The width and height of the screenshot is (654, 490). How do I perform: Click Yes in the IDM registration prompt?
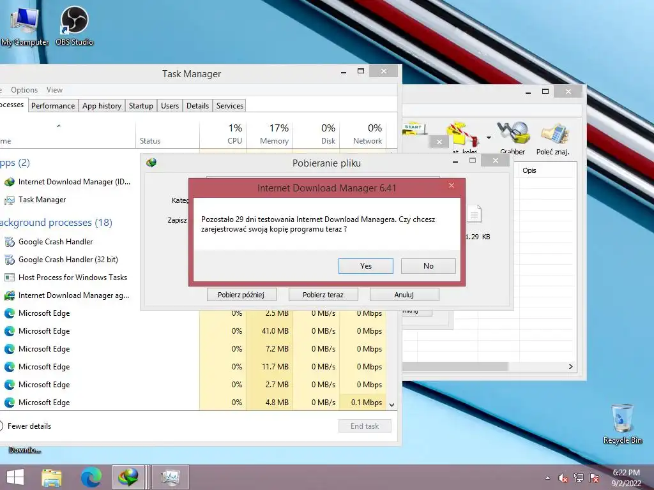pos(366,266)
